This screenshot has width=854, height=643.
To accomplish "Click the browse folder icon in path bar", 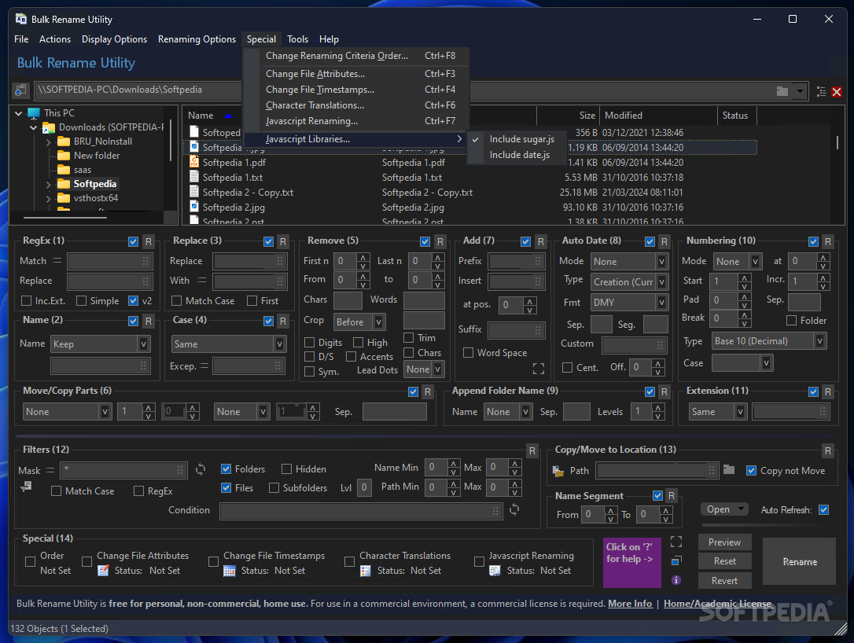I will [x=782, y=91].
